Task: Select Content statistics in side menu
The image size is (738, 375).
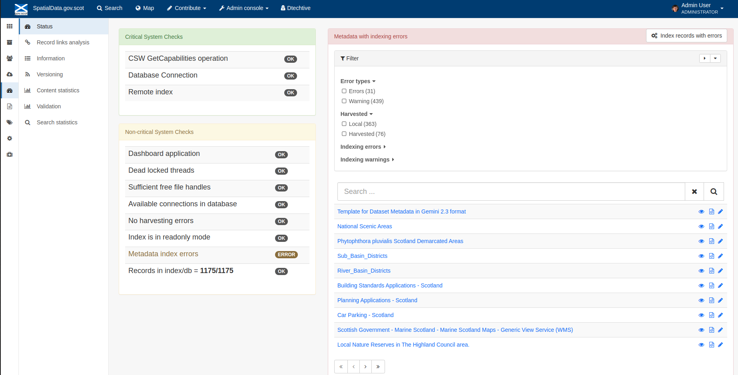Action: pyautogui.click(x=58, y=90)
